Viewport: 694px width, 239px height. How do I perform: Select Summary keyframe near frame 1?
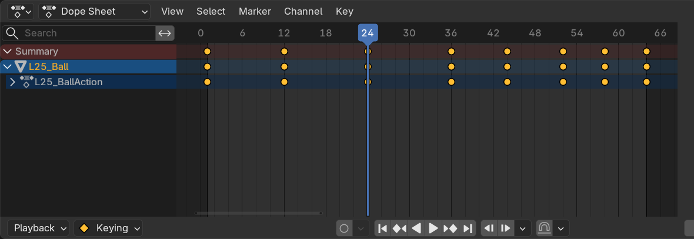click(207, 52)
